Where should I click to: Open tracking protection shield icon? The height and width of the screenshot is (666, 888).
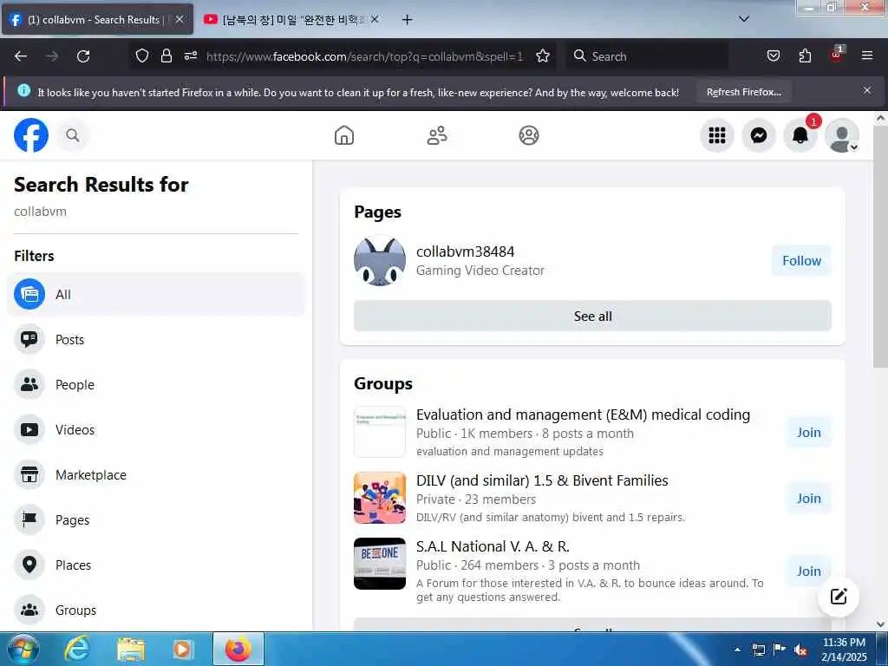142,55
